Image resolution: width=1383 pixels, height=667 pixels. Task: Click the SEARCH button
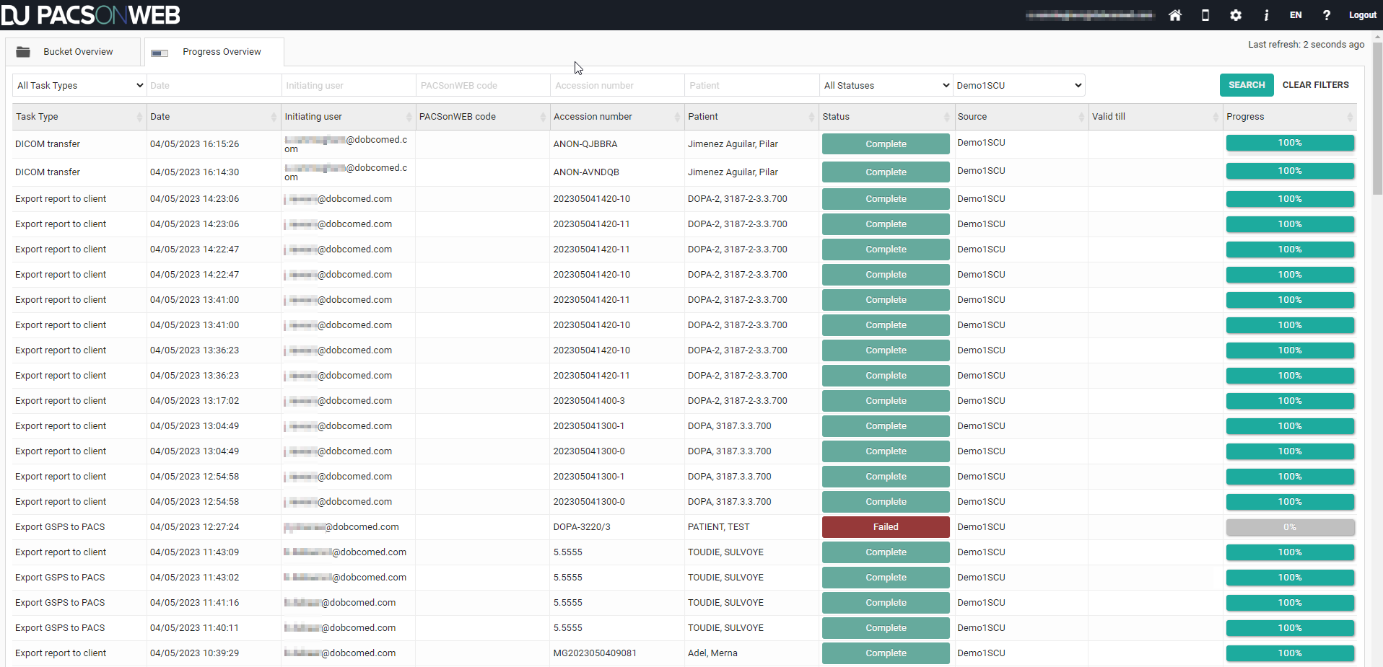coord(1247,85)
